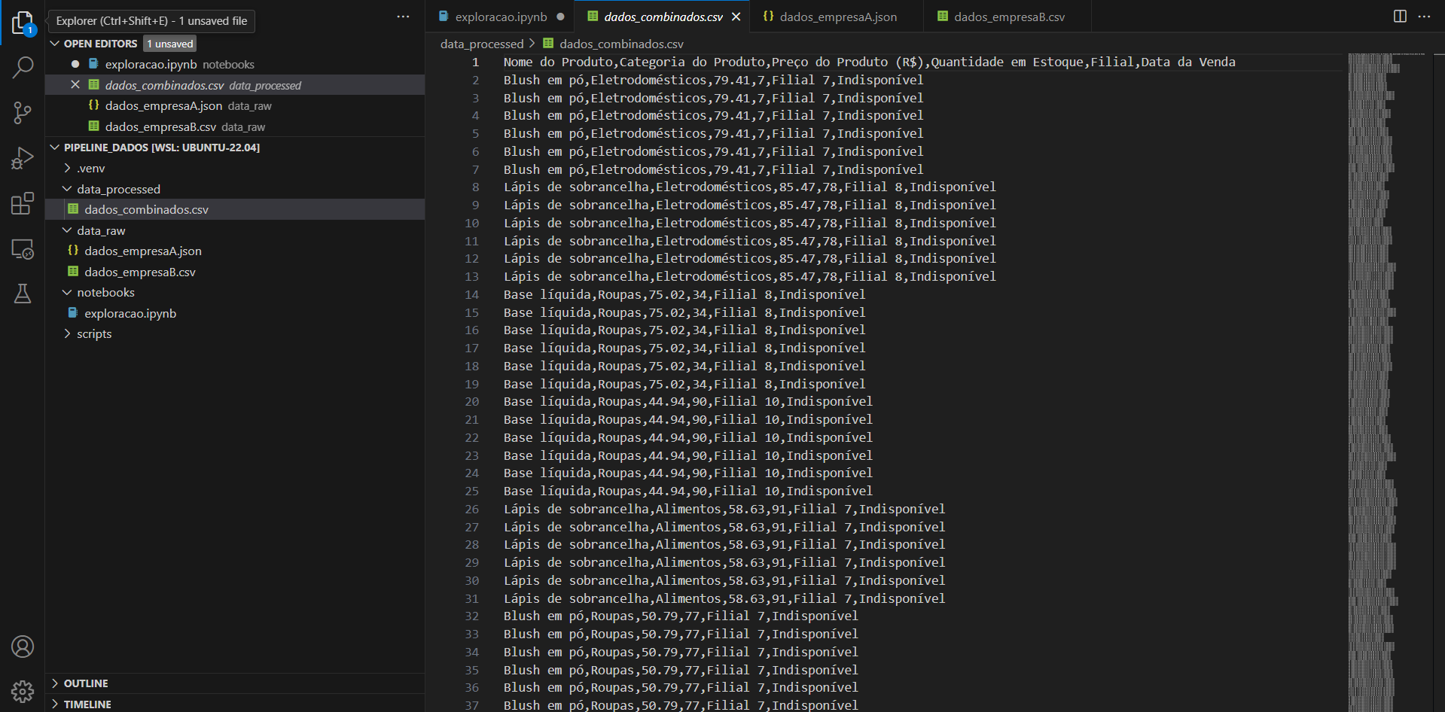The height and width of the screenshot is (712, 1445).
Task: Click data_processed breadcrumb segment
Action: coord(482,44)
